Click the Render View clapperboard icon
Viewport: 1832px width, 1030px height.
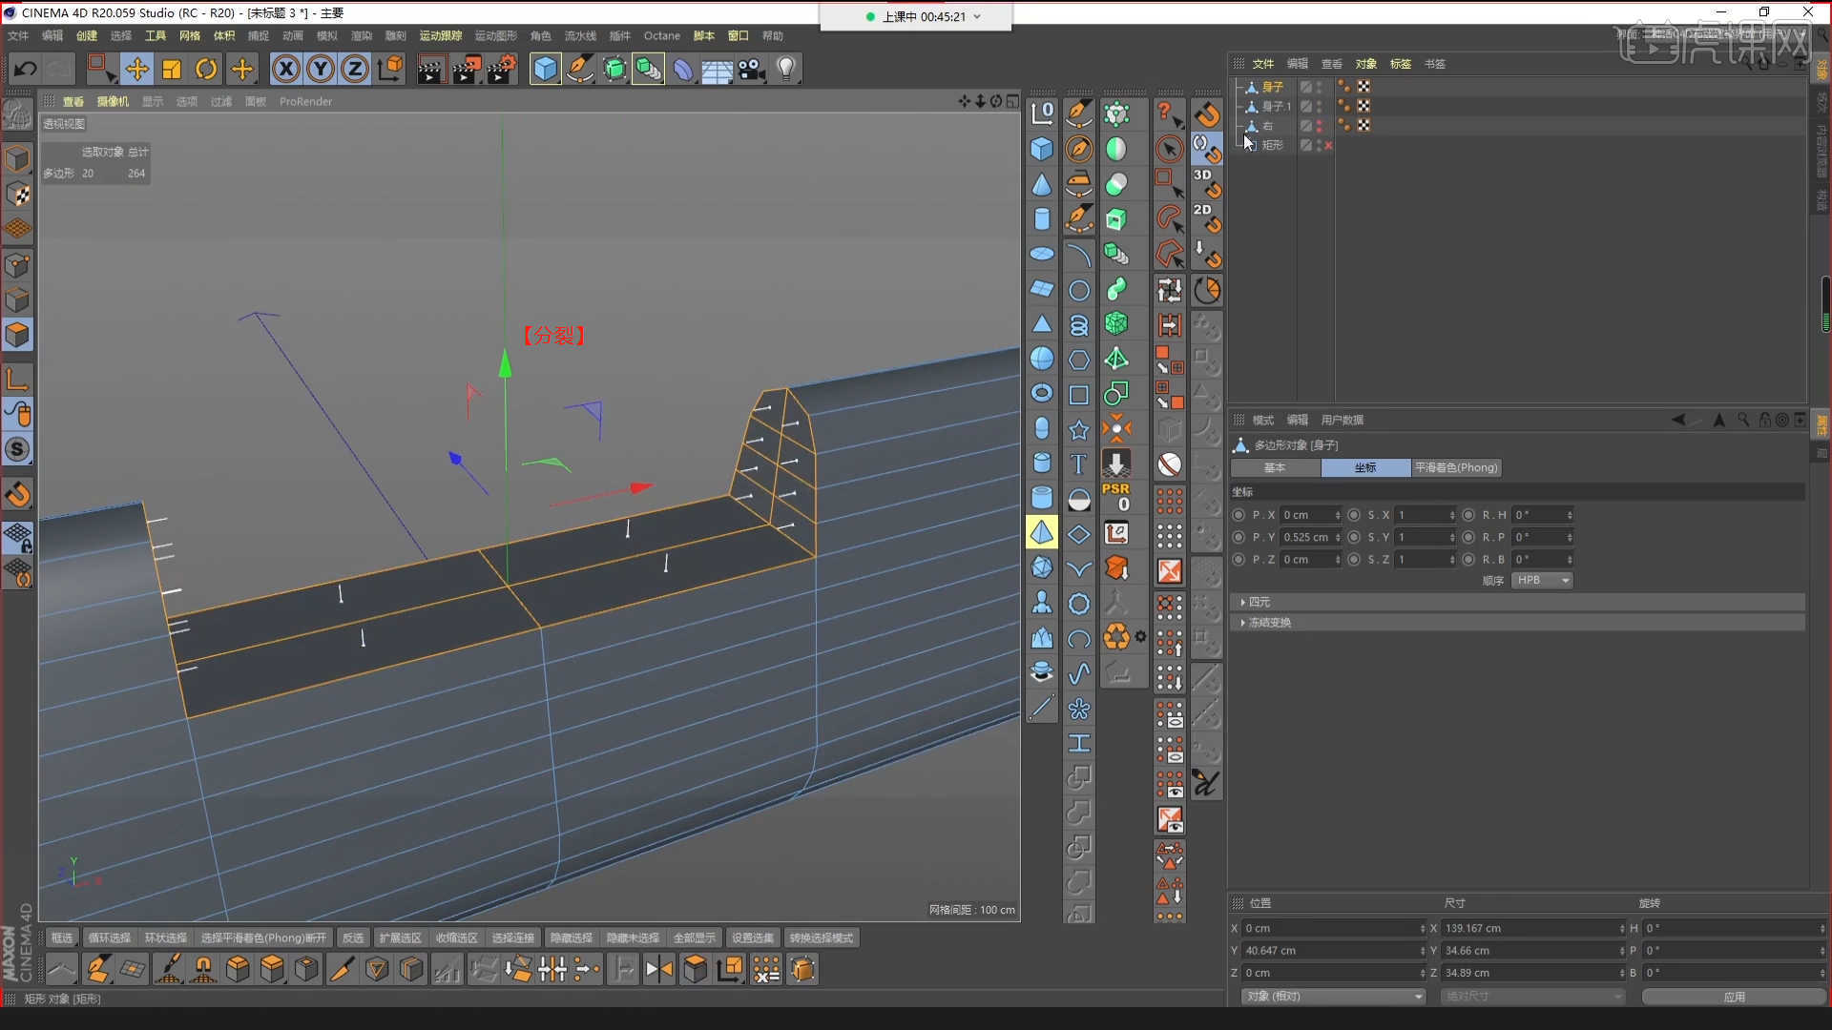[430, 69]
